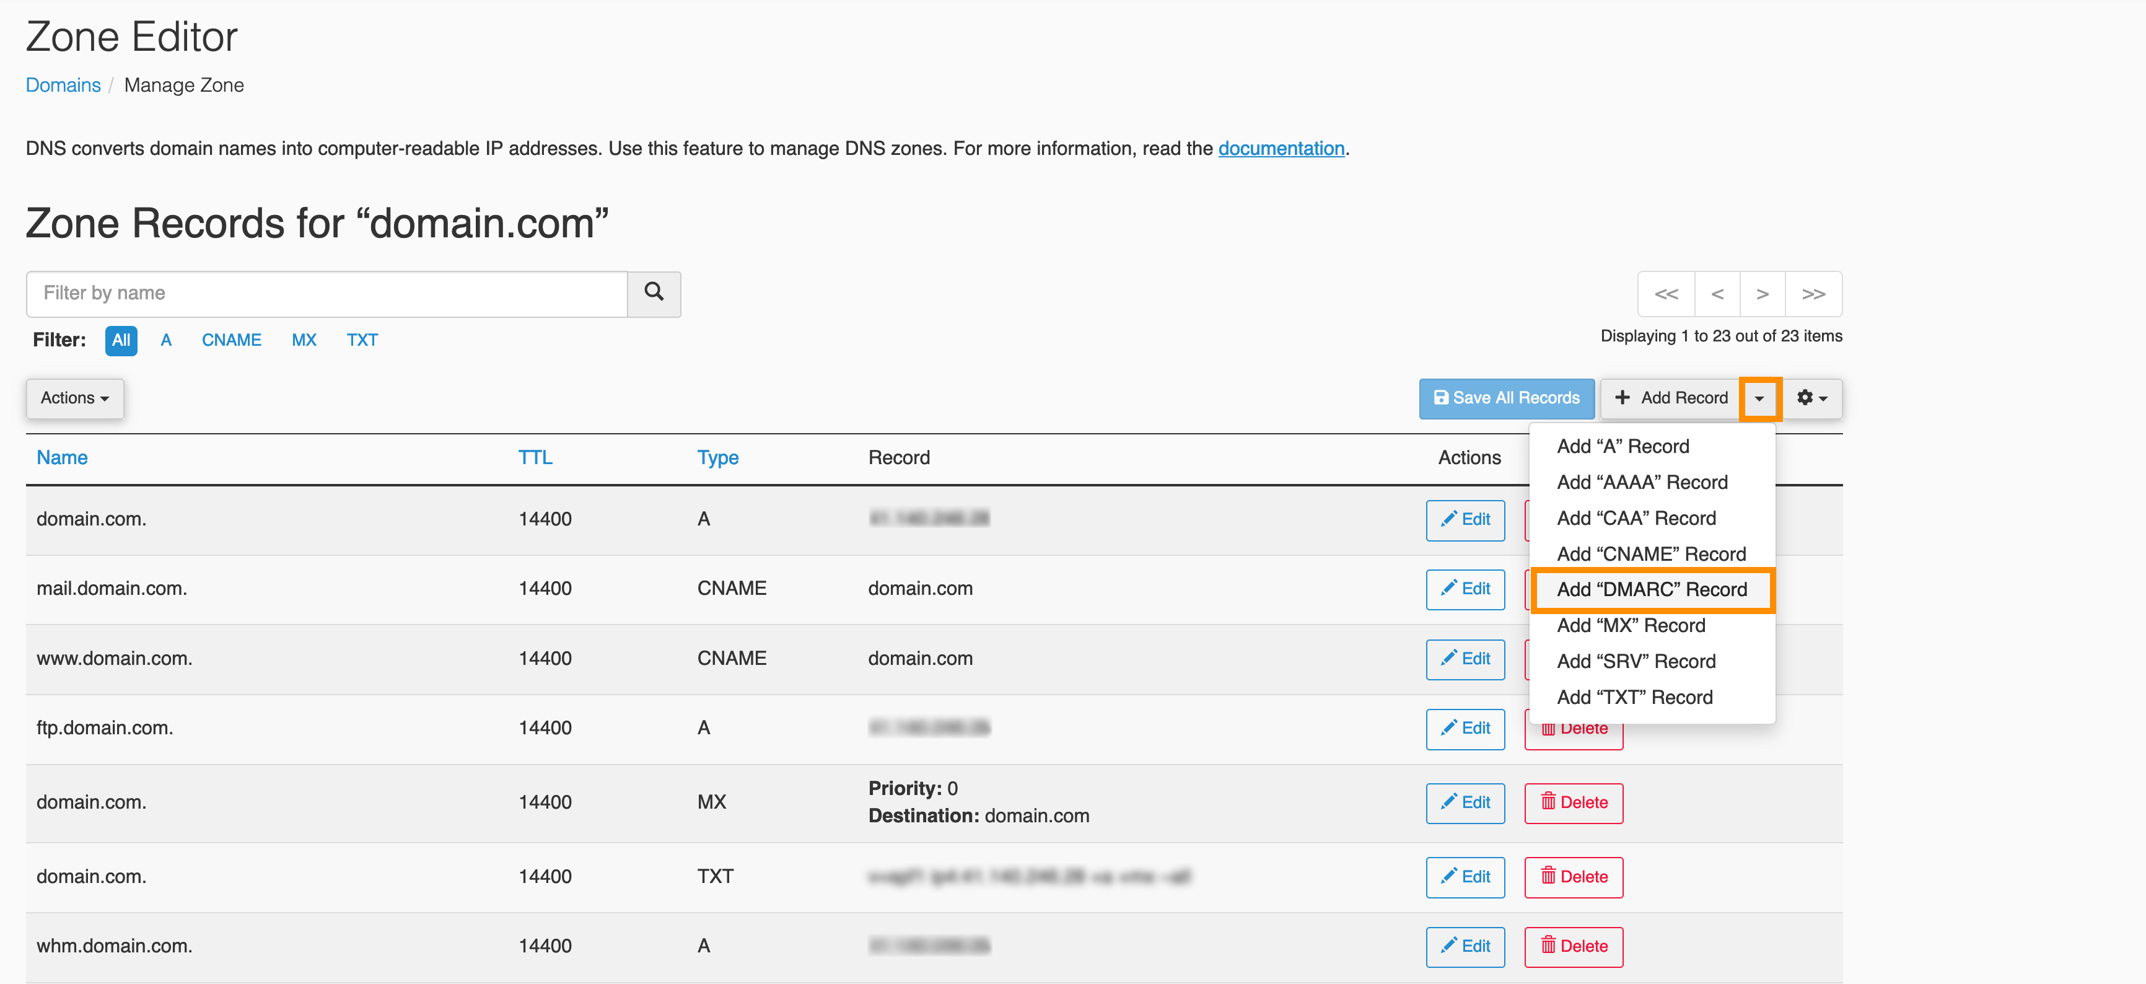Expand the Actions dropdown

click(x=75, y=398)
